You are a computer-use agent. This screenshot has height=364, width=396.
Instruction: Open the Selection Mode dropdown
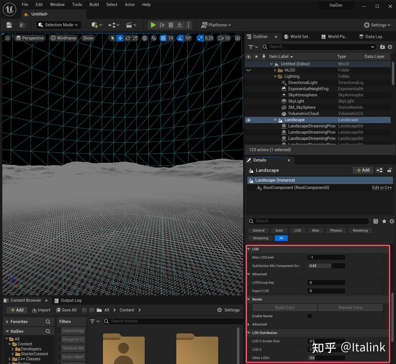point(59,25)
